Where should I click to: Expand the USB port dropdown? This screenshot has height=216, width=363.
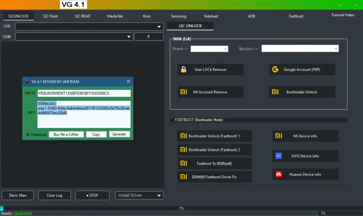pyautogui.click(x=159, y=27)
